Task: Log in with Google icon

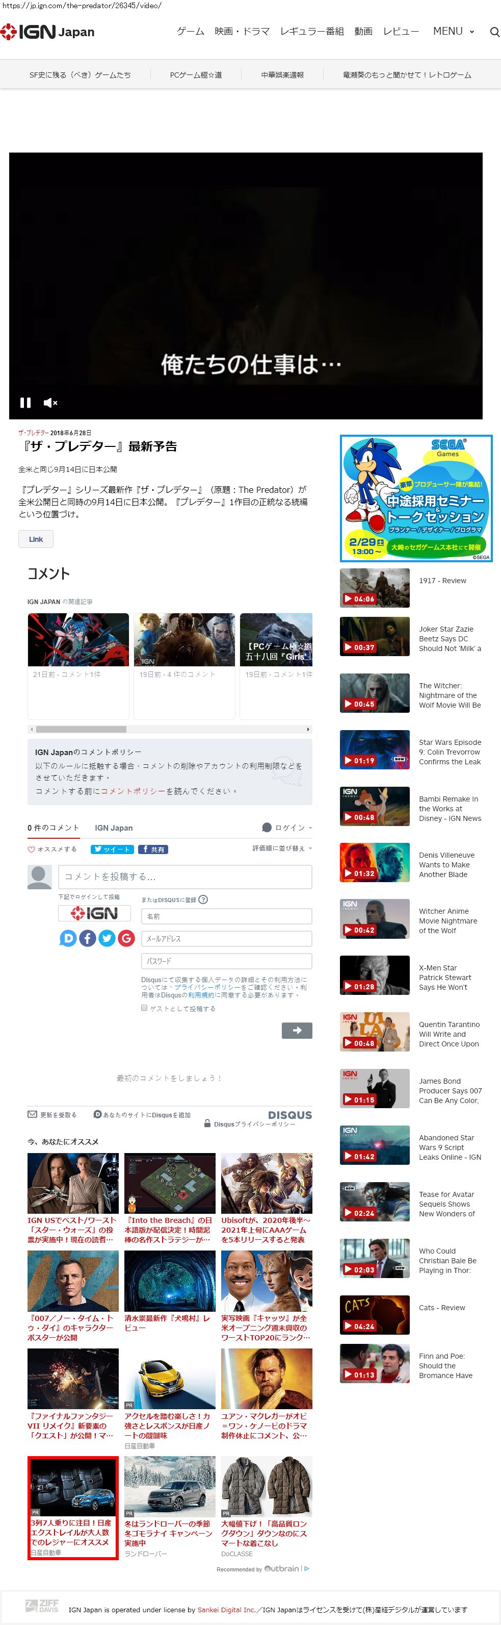Action: 127,938
